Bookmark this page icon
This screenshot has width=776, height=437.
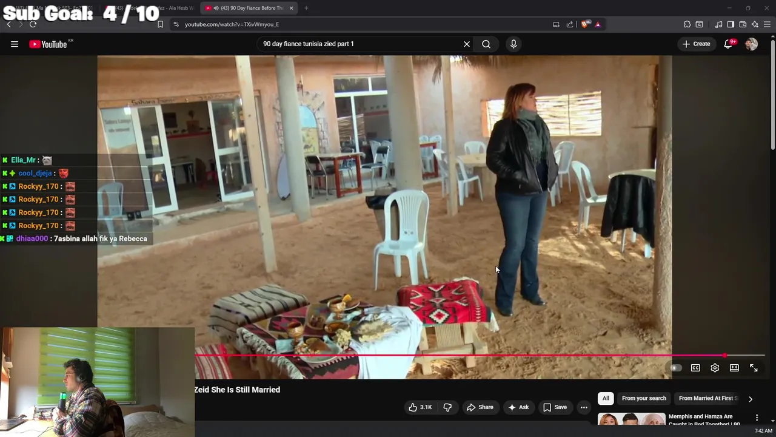click(160, 24)
